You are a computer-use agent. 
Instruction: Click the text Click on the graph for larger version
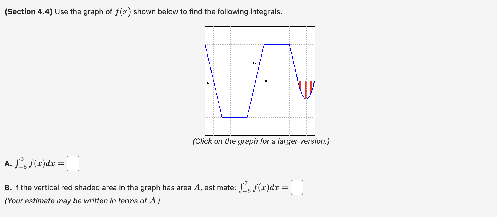pyautogui.click(x=261, y=141)
